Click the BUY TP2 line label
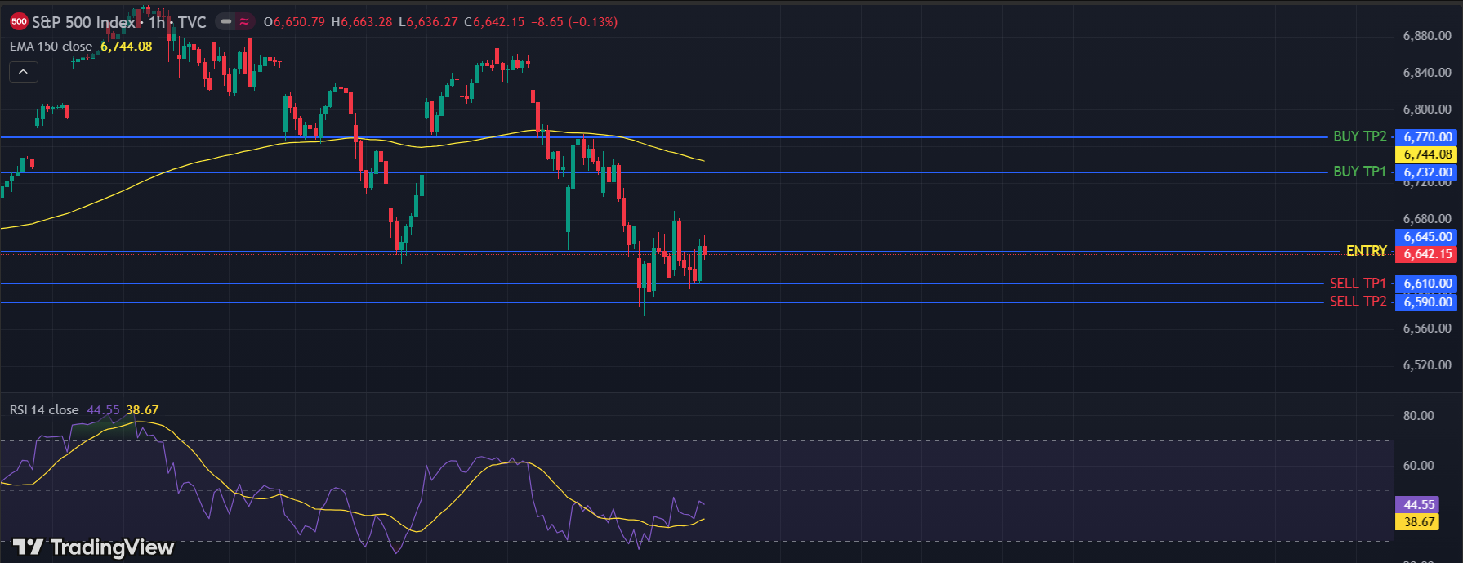 click(1359, 136)
